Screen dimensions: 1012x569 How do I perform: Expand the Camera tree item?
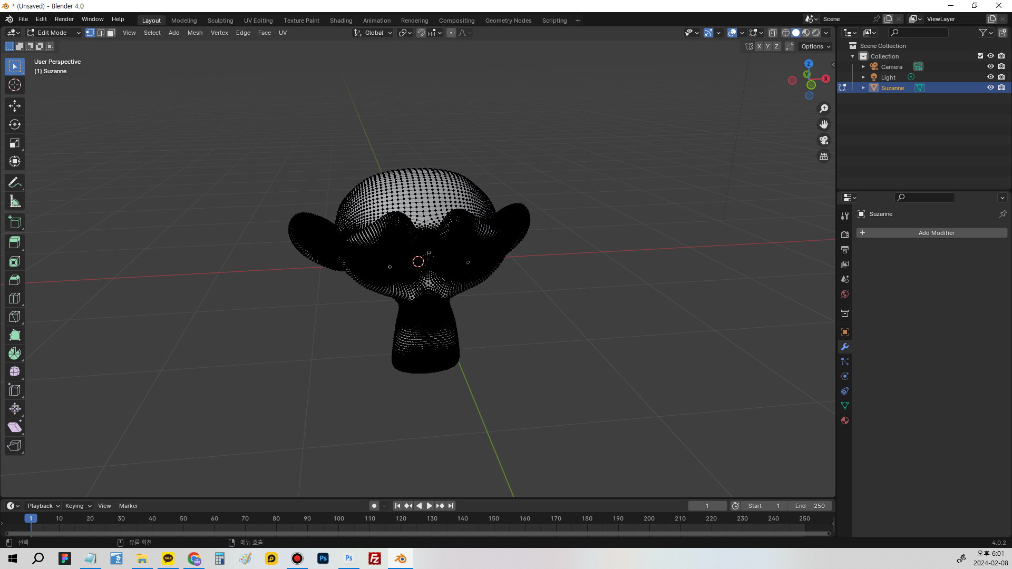tap(863, 67)
